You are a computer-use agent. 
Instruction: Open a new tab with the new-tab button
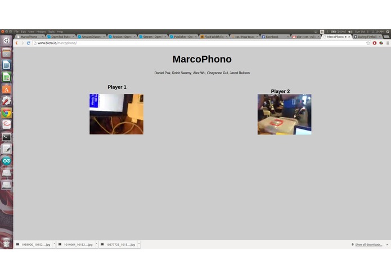click(386, 37)
